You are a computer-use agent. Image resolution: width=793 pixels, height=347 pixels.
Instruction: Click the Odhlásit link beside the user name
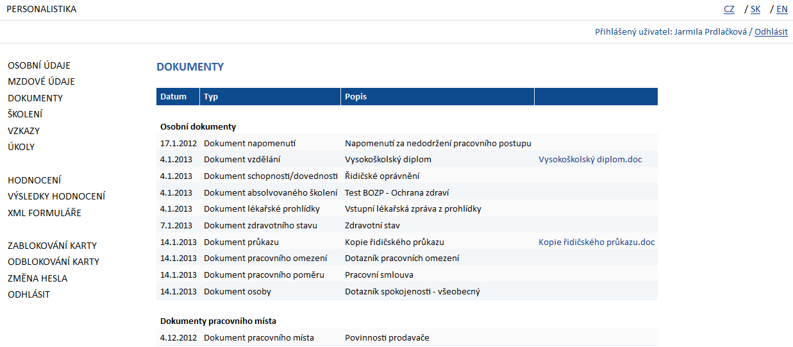(x=771, y=31)
